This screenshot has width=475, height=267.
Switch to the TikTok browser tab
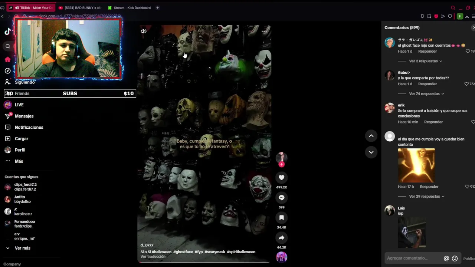click(31, 8)
